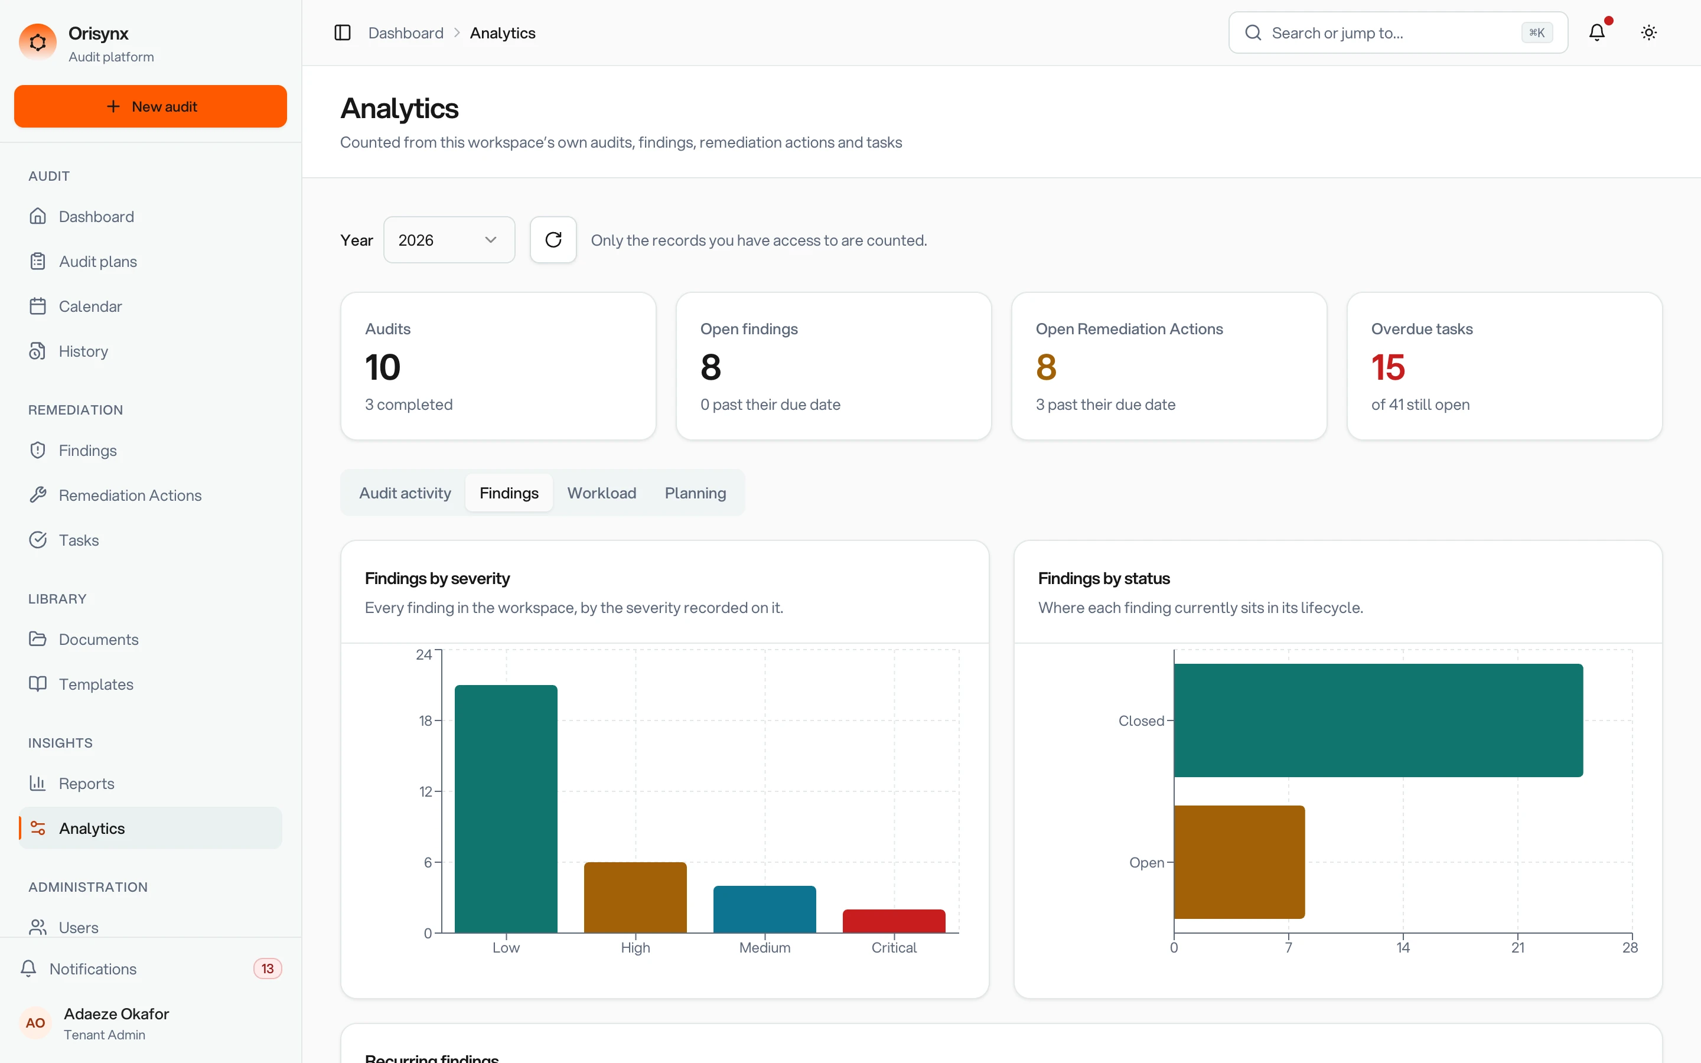Open the Planning tab

pos(695,493)
